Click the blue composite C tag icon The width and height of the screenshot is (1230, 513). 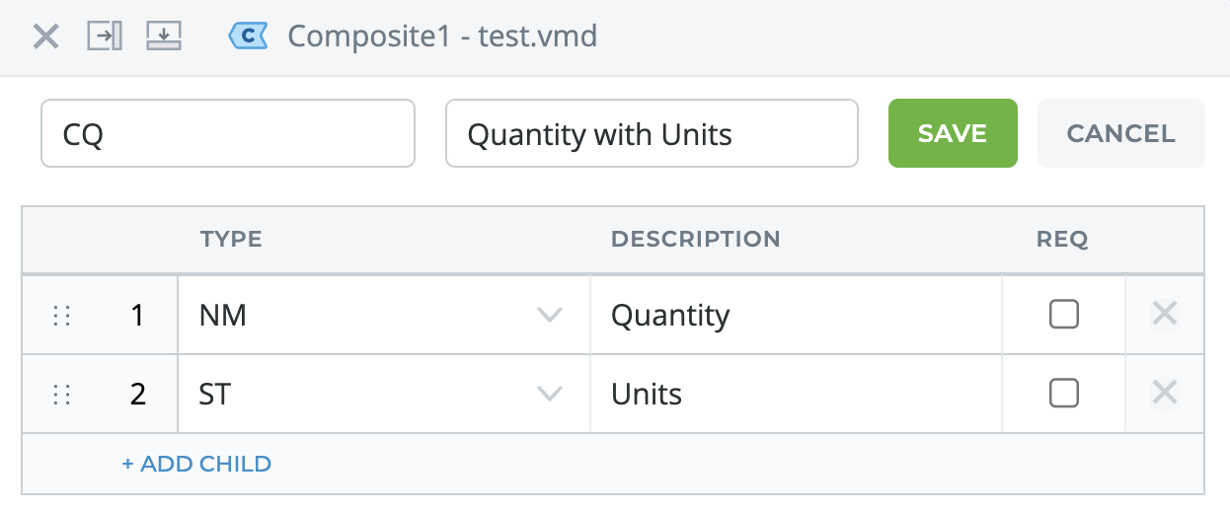pos(249,37)
